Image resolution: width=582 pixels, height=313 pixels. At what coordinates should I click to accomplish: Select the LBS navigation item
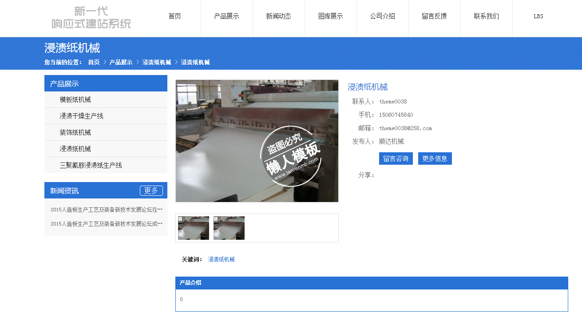pos(538,16)
